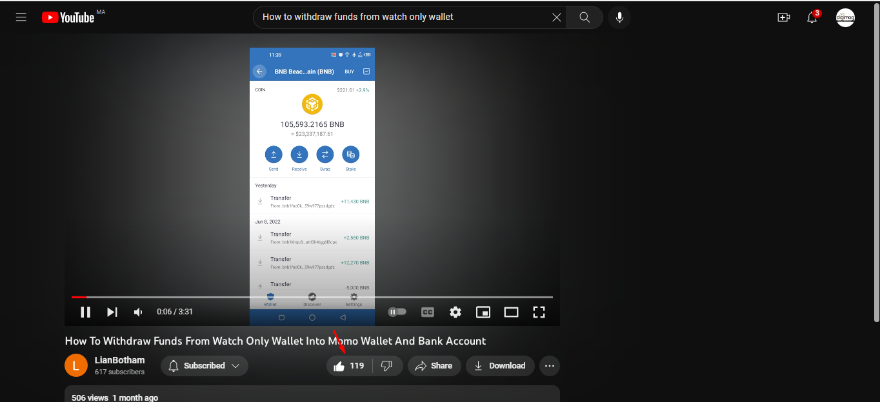Go to YouTube home via logo
The height and width of the screenshot is (402, 880).
point(68,17)
